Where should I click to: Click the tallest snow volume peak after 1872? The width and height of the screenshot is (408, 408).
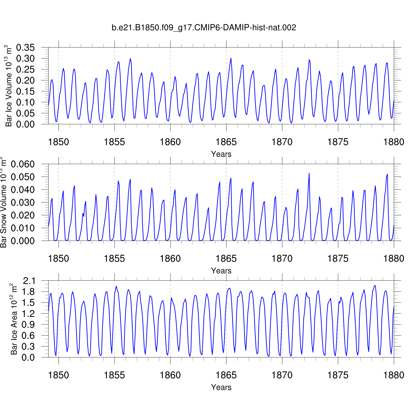pyautogui.click(x=309, y=173)
